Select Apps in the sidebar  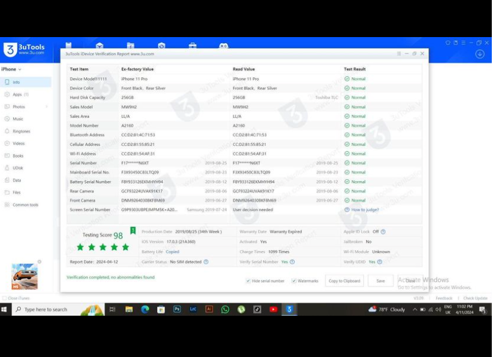pos(26,94)
